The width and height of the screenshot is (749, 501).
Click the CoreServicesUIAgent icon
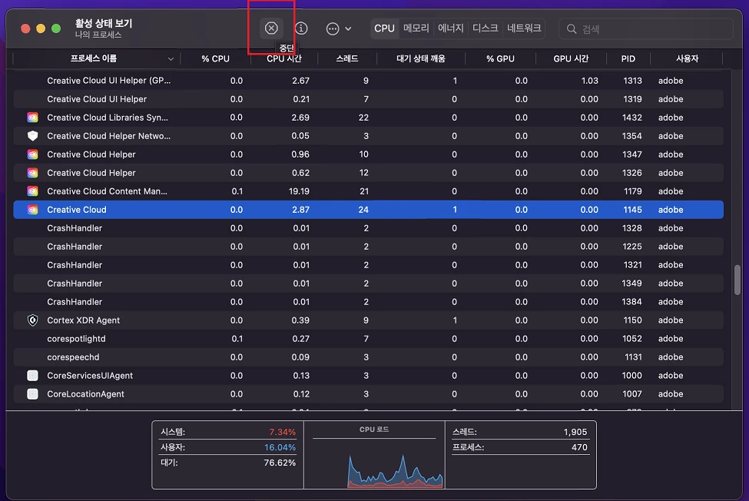[x=32, y=376]
